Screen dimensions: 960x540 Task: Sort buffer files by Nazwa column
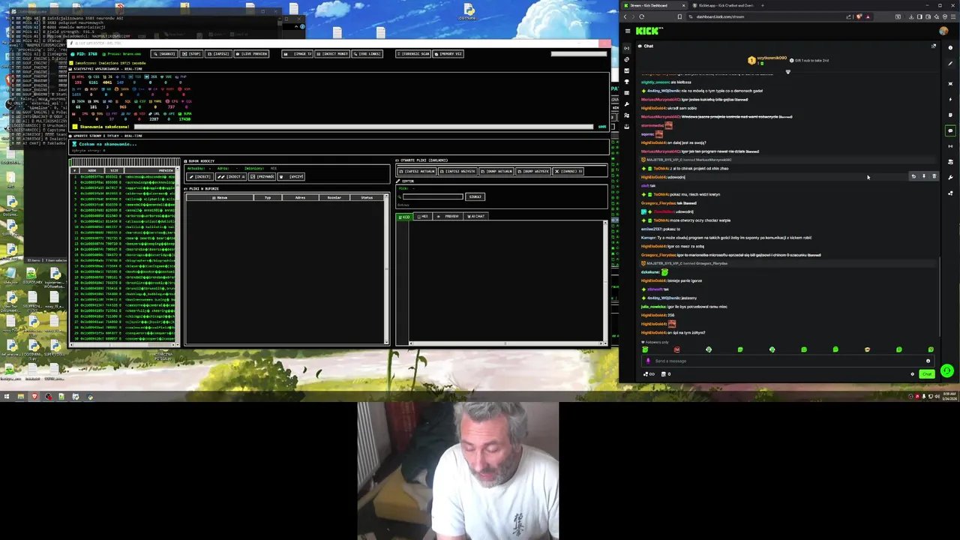pyautogui.click(x=220, y=197)
